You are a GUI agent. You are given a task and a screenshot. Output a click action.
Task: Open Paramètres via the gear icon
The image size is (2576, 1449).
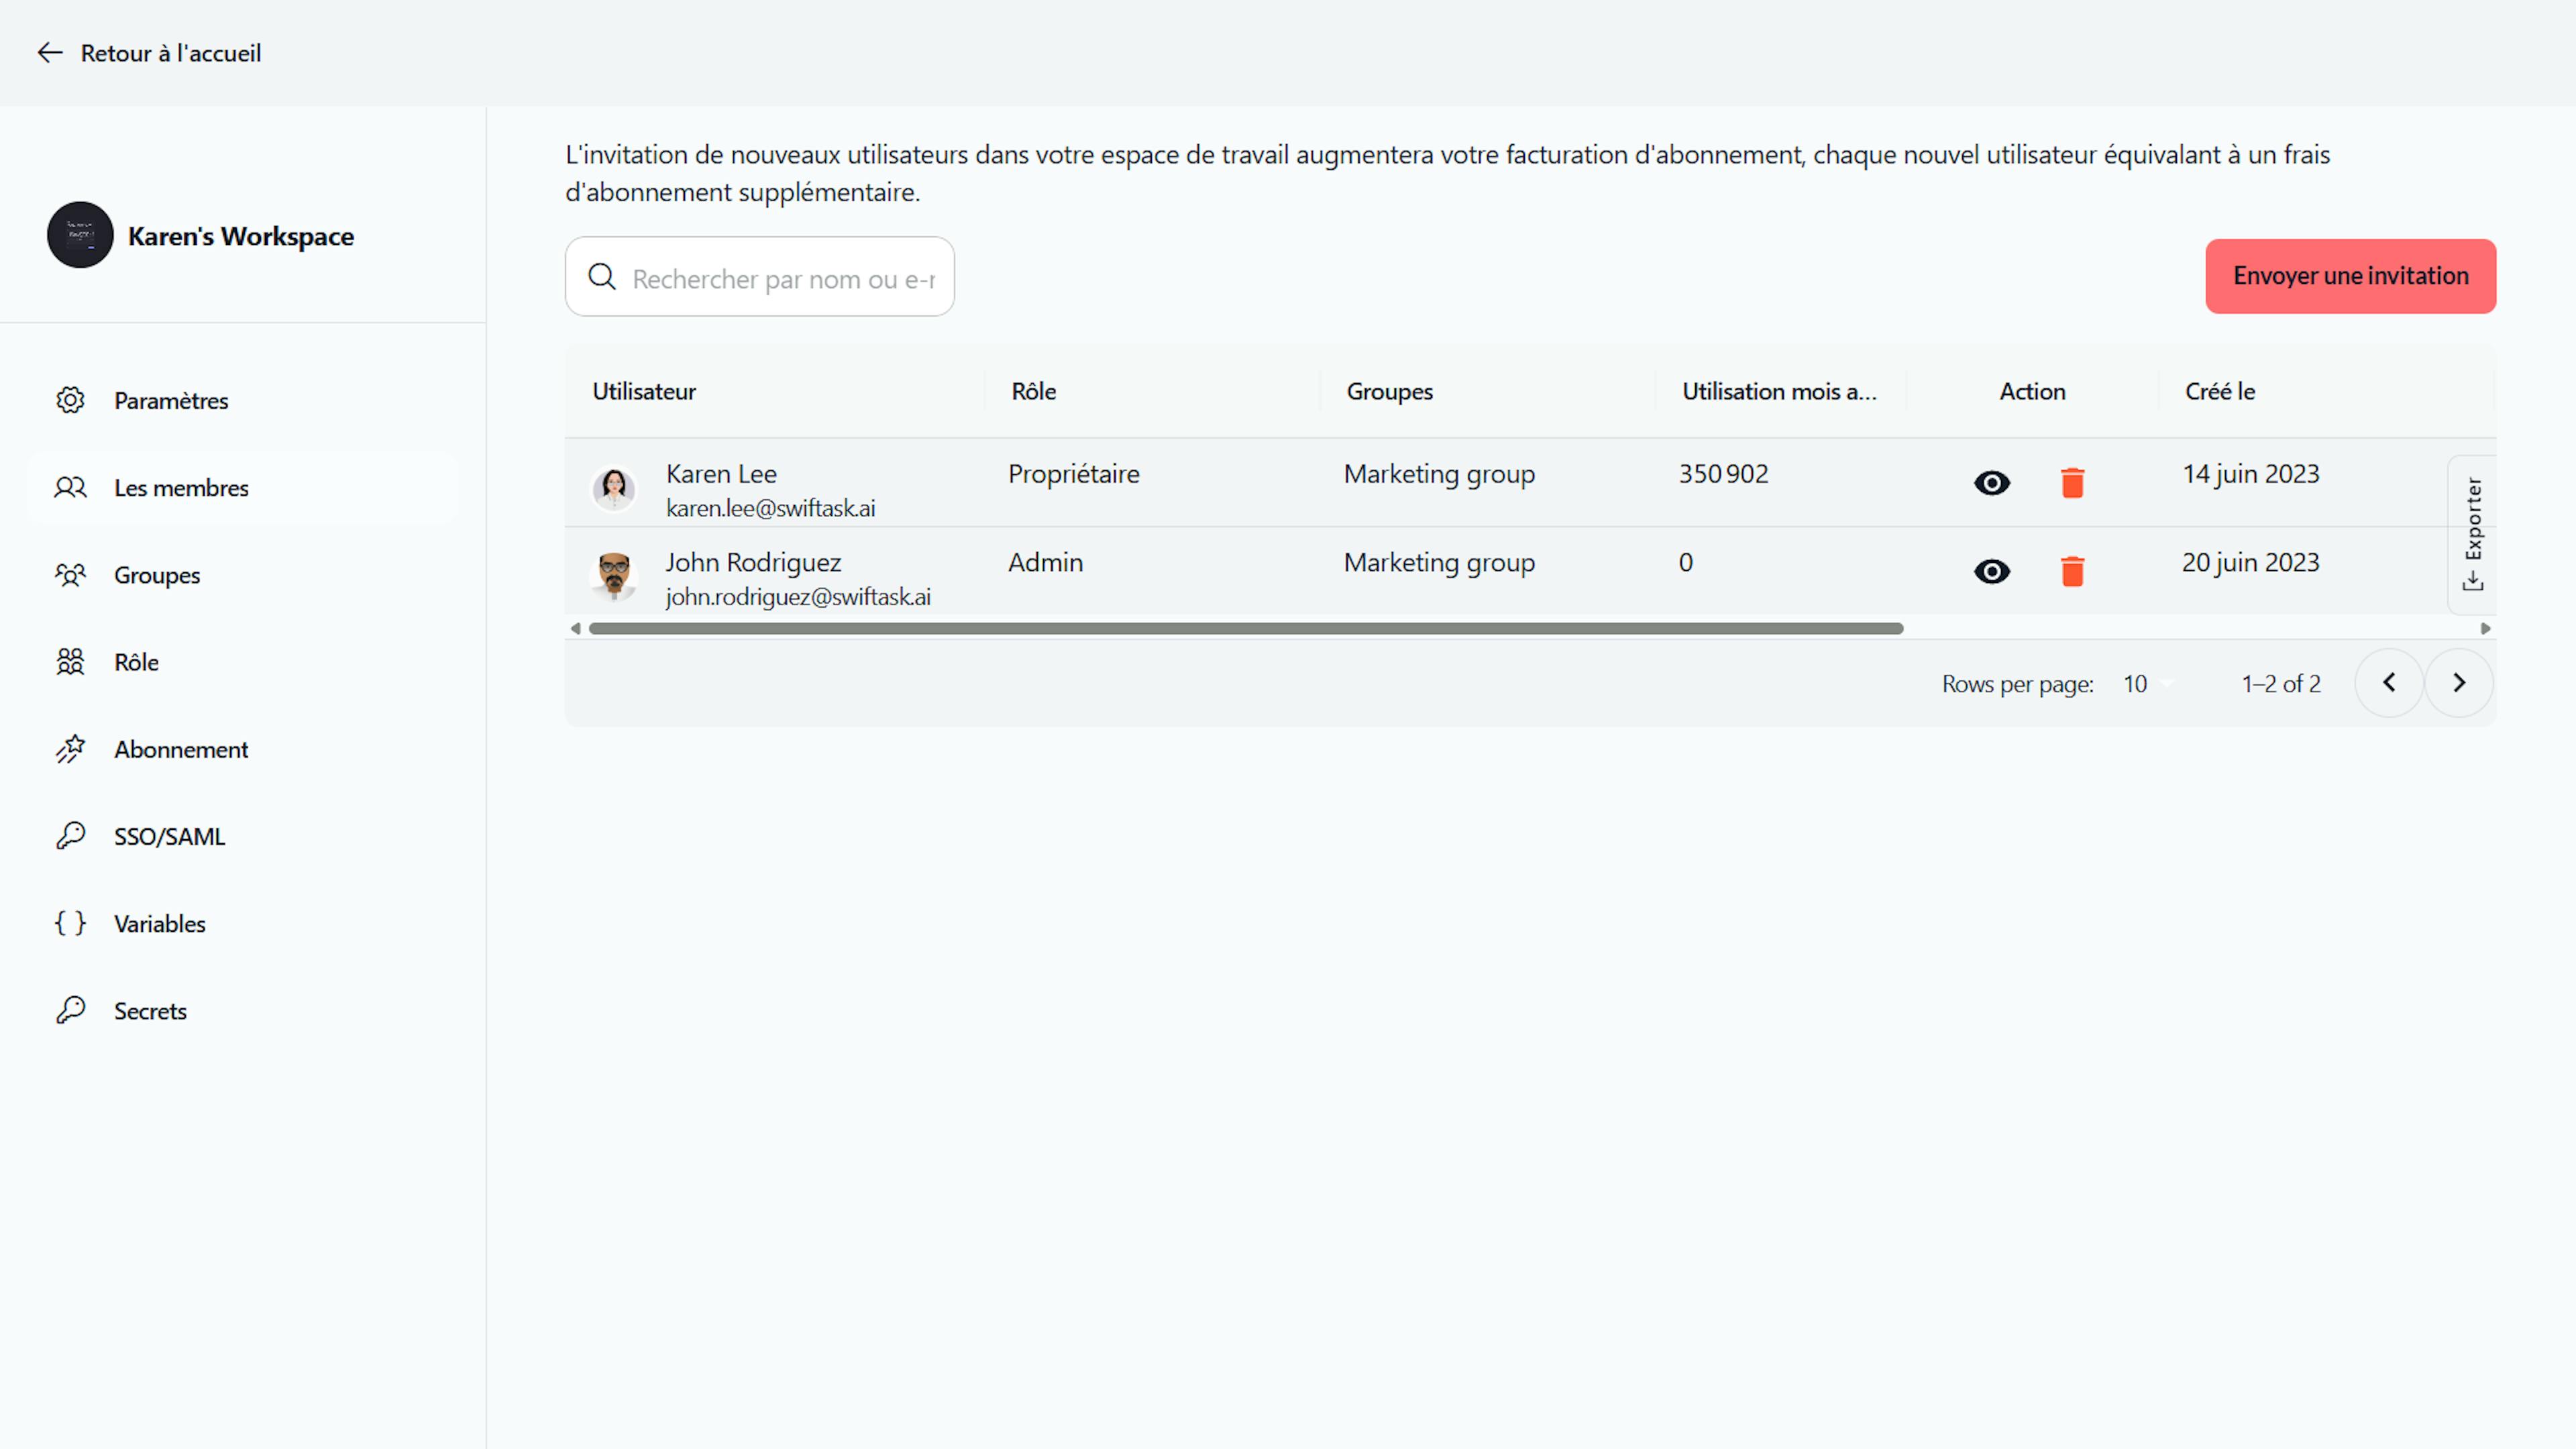(70, 400)
